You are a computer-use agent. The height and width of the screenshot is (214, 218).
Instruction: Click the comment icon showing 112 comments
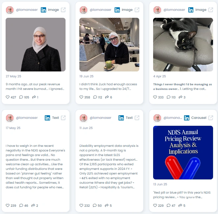[x=95, y=97]
